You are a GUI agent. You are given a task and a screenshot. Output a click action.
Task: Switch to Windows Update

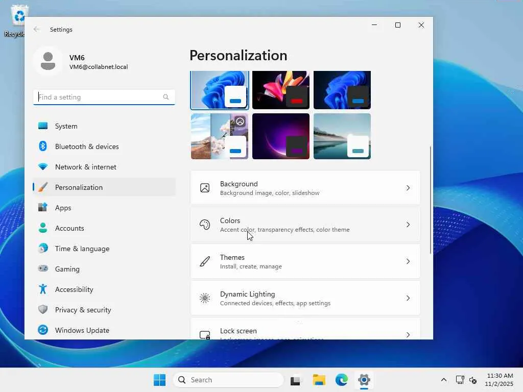click(x=104, y=330)
